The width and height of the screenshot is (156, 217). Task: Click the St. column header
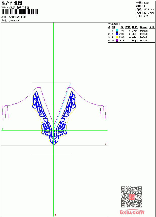pos(122,27)
